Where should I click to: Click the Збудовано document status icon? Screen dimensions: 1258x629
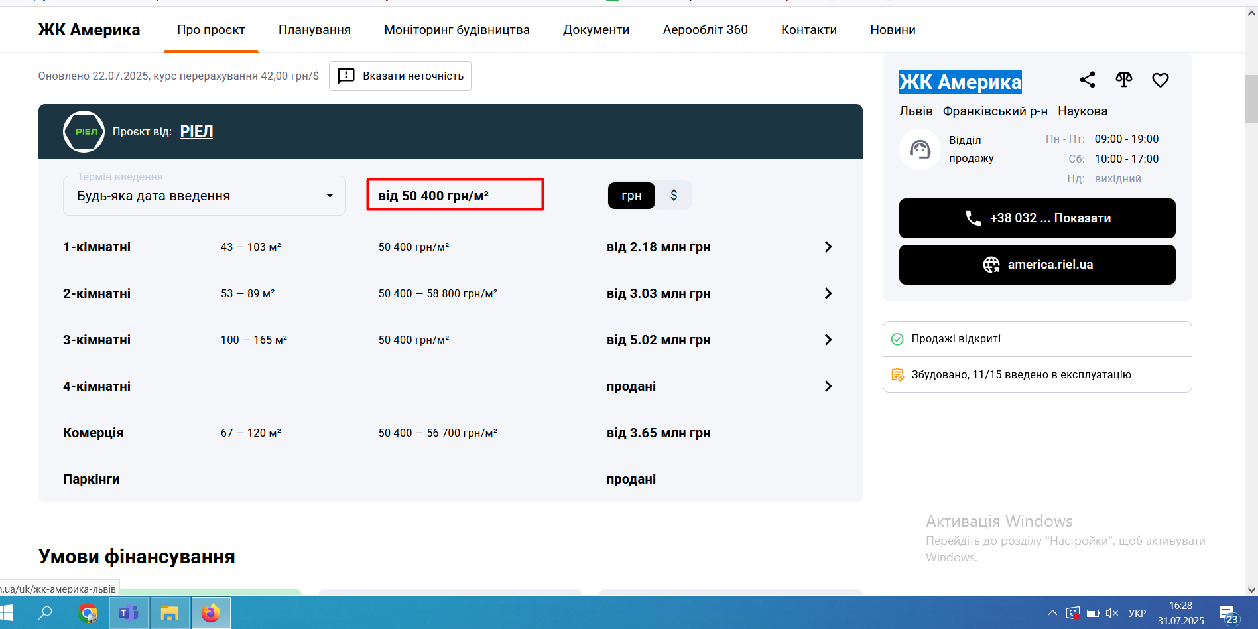[897, 375]
